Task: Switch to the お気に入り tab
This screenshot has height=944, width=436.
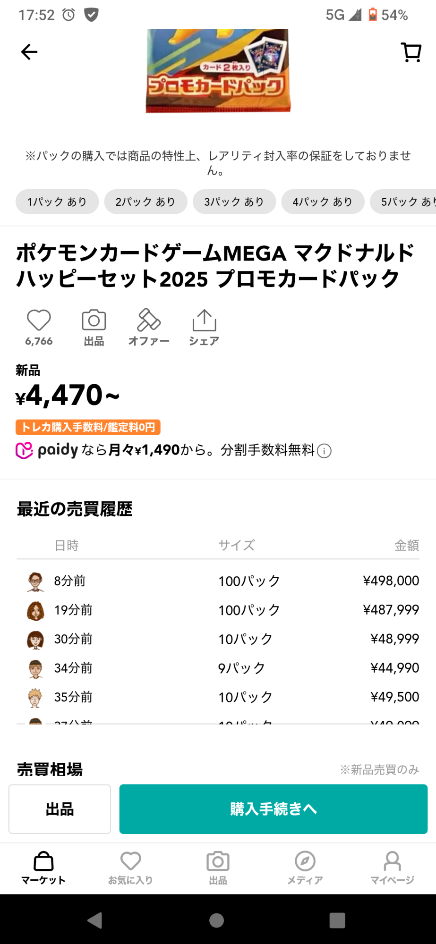Action: point(130,868)
